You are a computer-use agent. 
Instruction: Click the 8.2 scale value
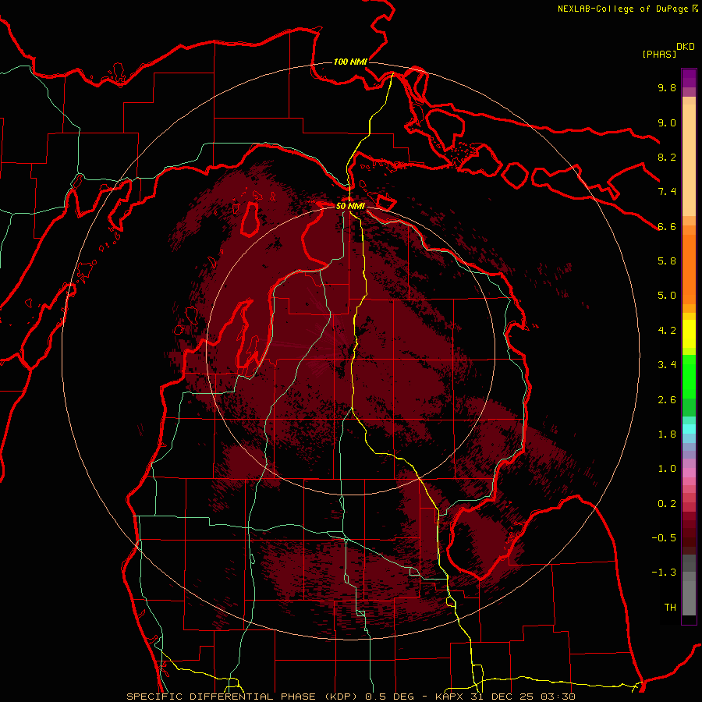(x=667, y=157)
